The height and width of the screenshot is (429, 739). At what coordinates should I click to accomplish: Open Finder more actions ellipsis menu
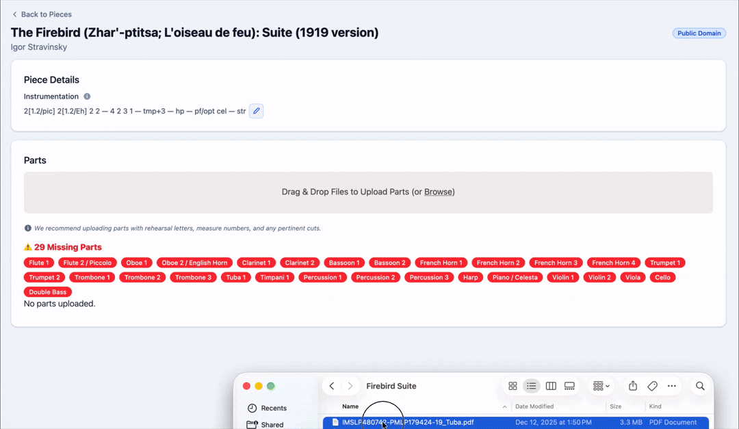(672, 386)
